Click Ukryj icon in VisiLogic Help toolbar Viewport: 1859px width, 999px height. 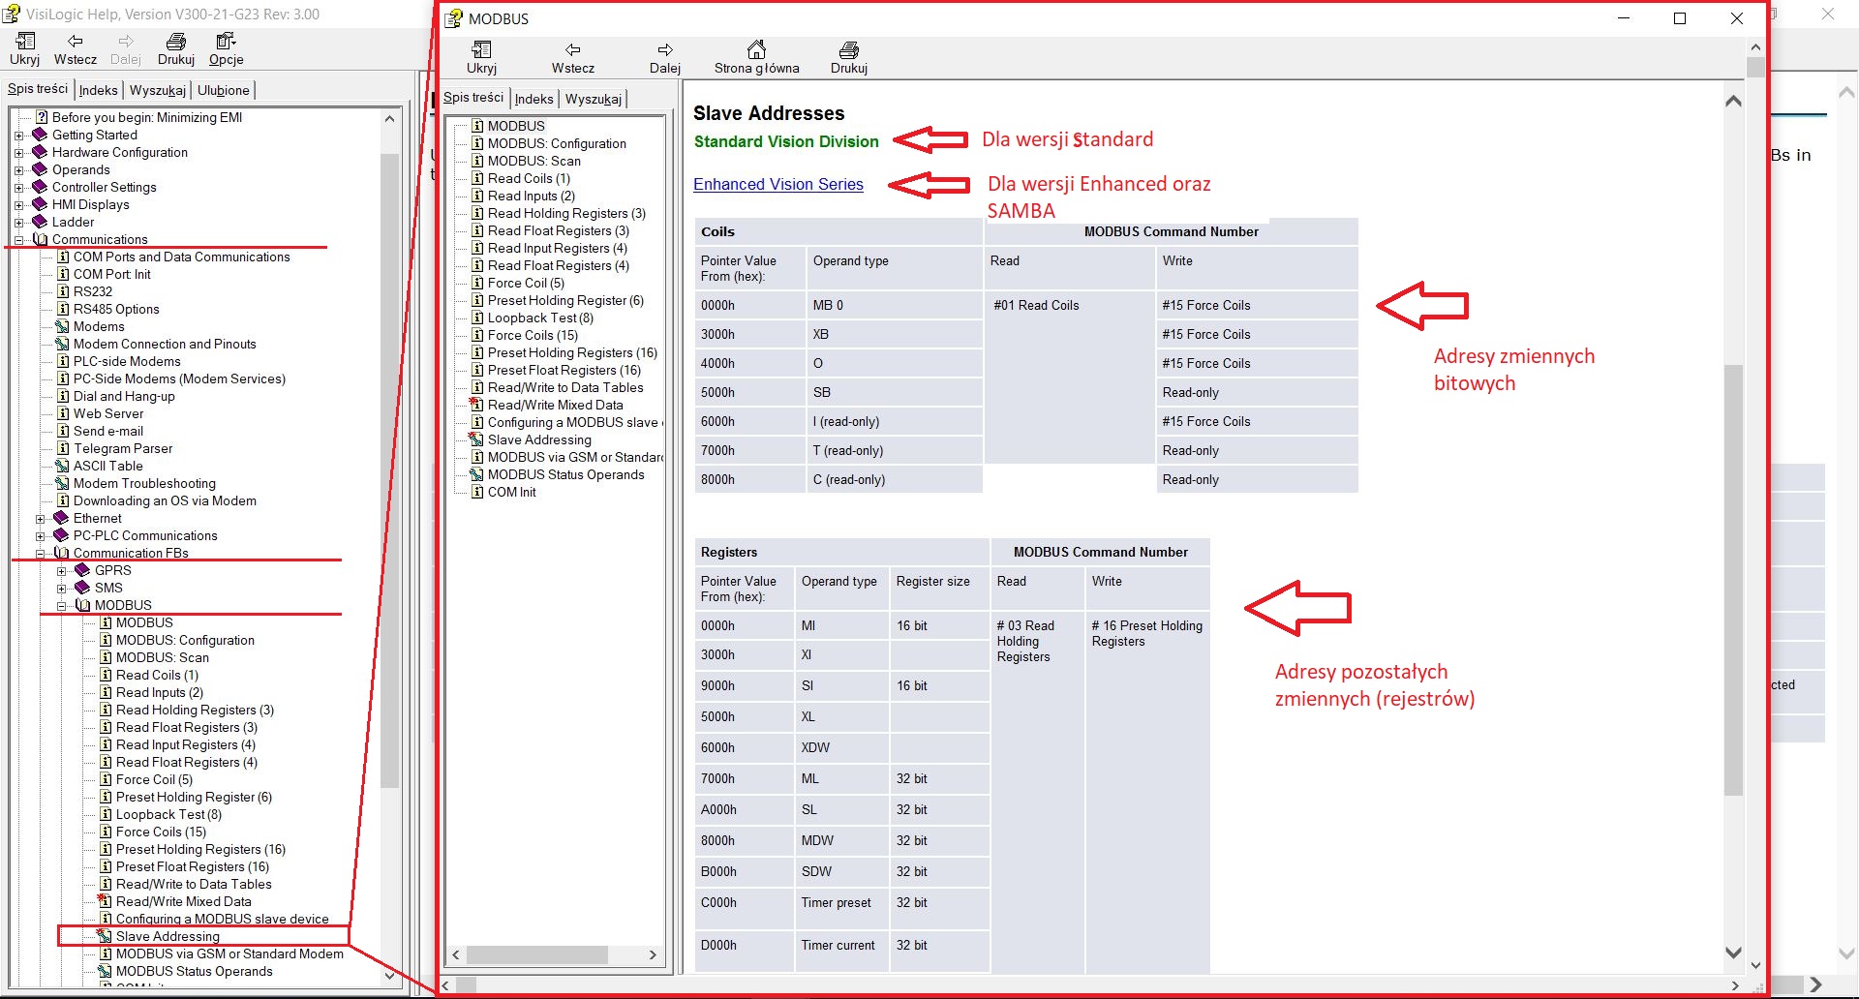[25, 42]
